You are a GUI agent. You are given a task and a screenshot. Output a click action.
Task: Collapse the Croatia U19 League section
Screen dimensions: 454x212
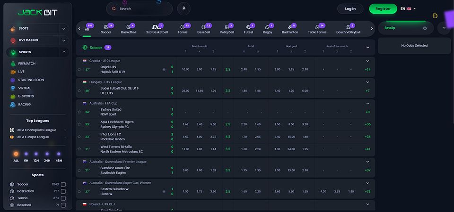[367, 61]
